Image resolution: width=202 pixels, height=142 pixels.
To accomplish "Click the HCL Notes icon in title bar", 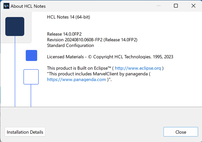I will (x=6, y=6).
